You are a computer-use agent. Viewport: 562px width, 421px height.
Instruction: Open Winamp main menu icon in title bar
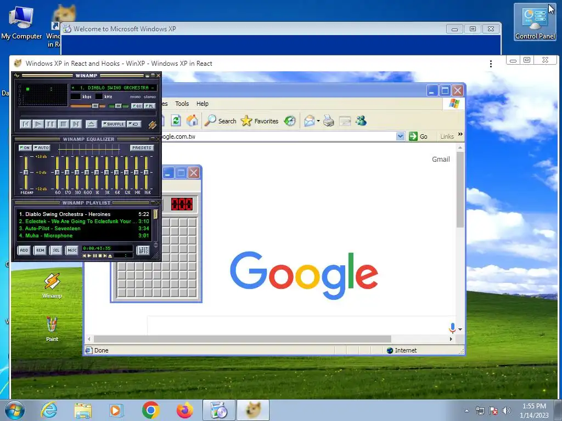17,76
